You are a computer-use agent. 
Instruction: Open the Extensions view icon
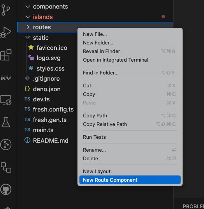pyautogui.click(x=6, y=55)
